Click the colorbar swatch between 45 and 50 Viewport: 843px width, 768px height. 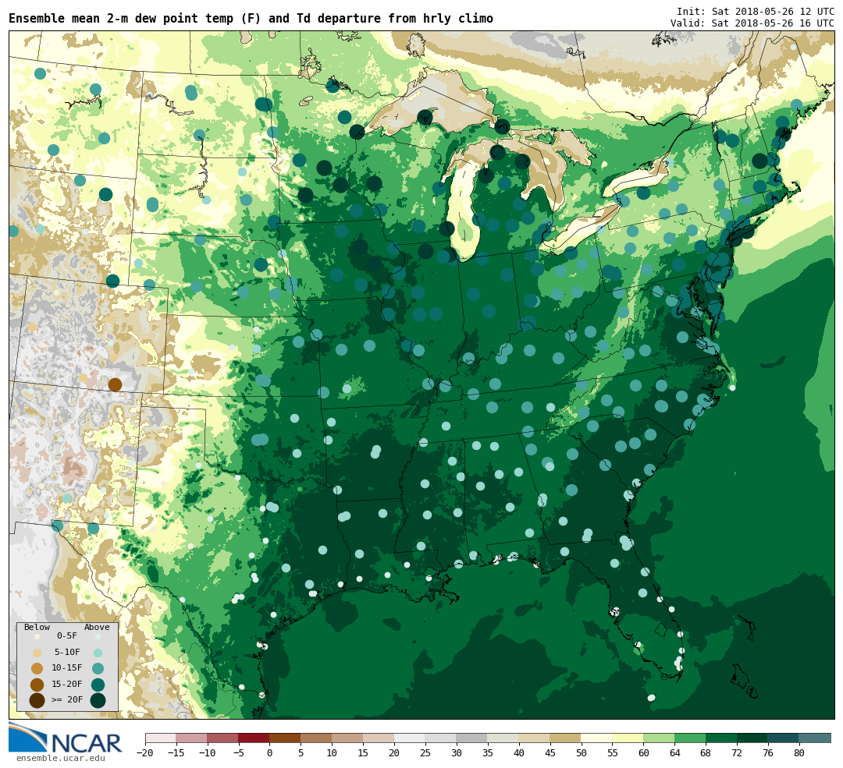point(565,738)
